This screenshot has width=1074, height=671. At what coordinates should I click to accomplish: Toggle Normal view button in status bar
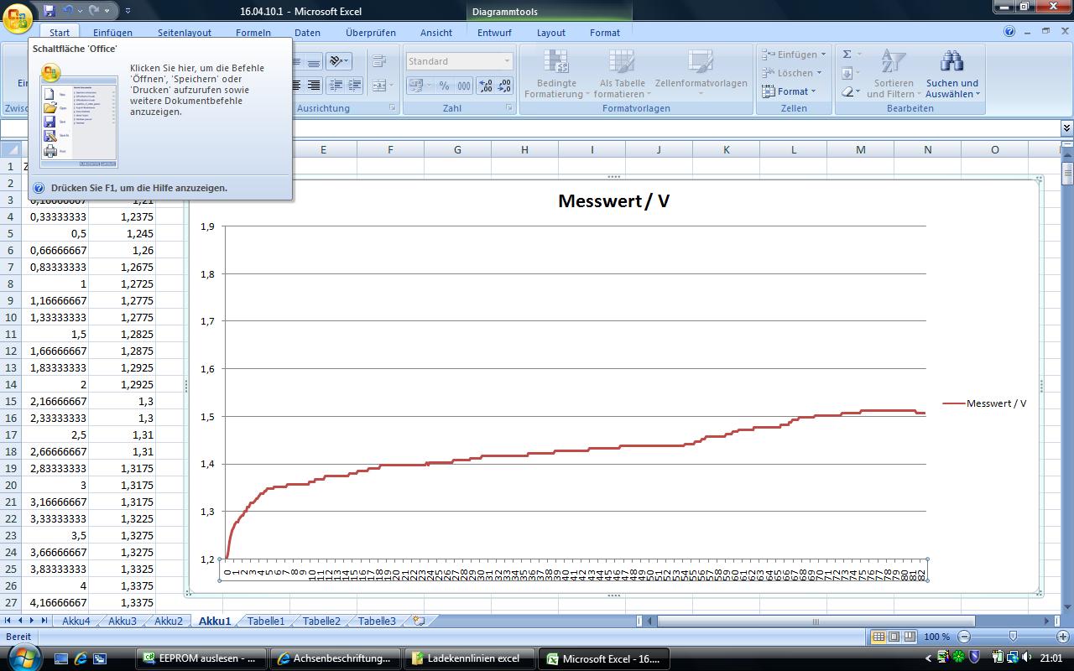click(x=878, y=637)
